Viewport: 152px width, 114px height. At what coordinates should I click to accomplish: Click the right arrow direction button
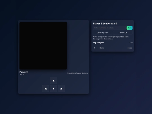pyautogui.click(x=62, y=88)
